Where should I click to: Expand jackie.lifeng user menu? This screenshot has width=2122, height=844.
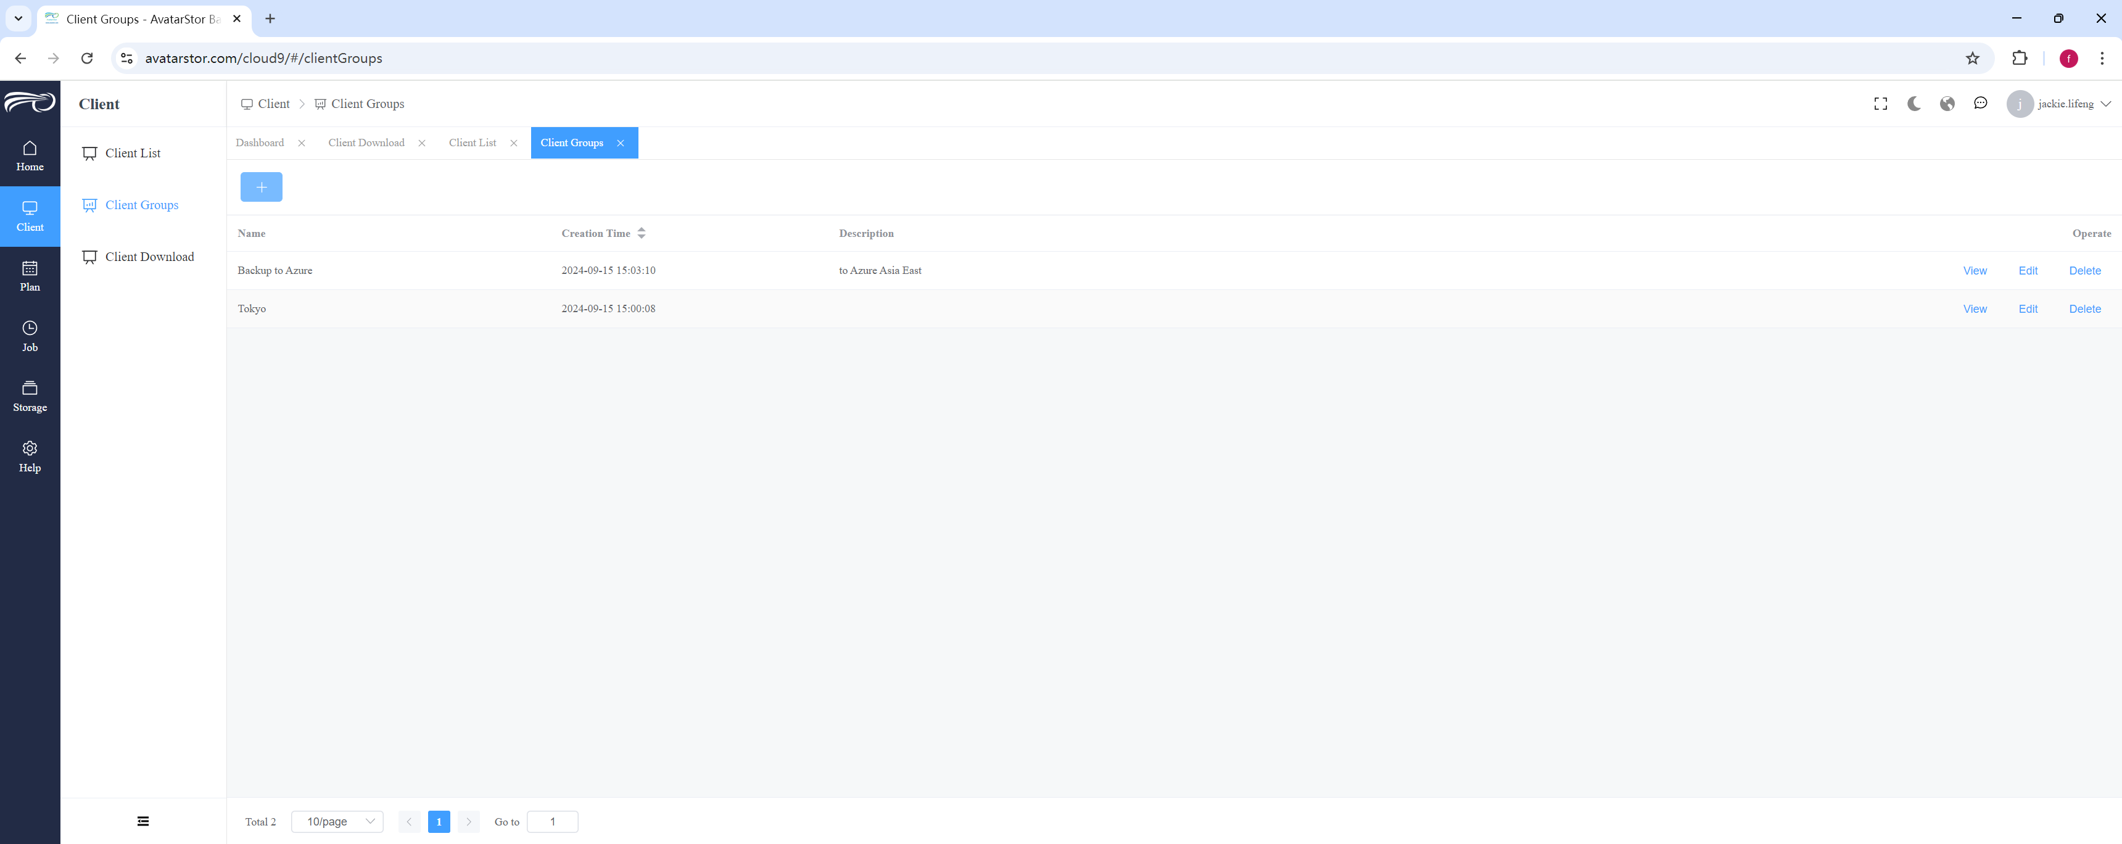[2058, 104]
